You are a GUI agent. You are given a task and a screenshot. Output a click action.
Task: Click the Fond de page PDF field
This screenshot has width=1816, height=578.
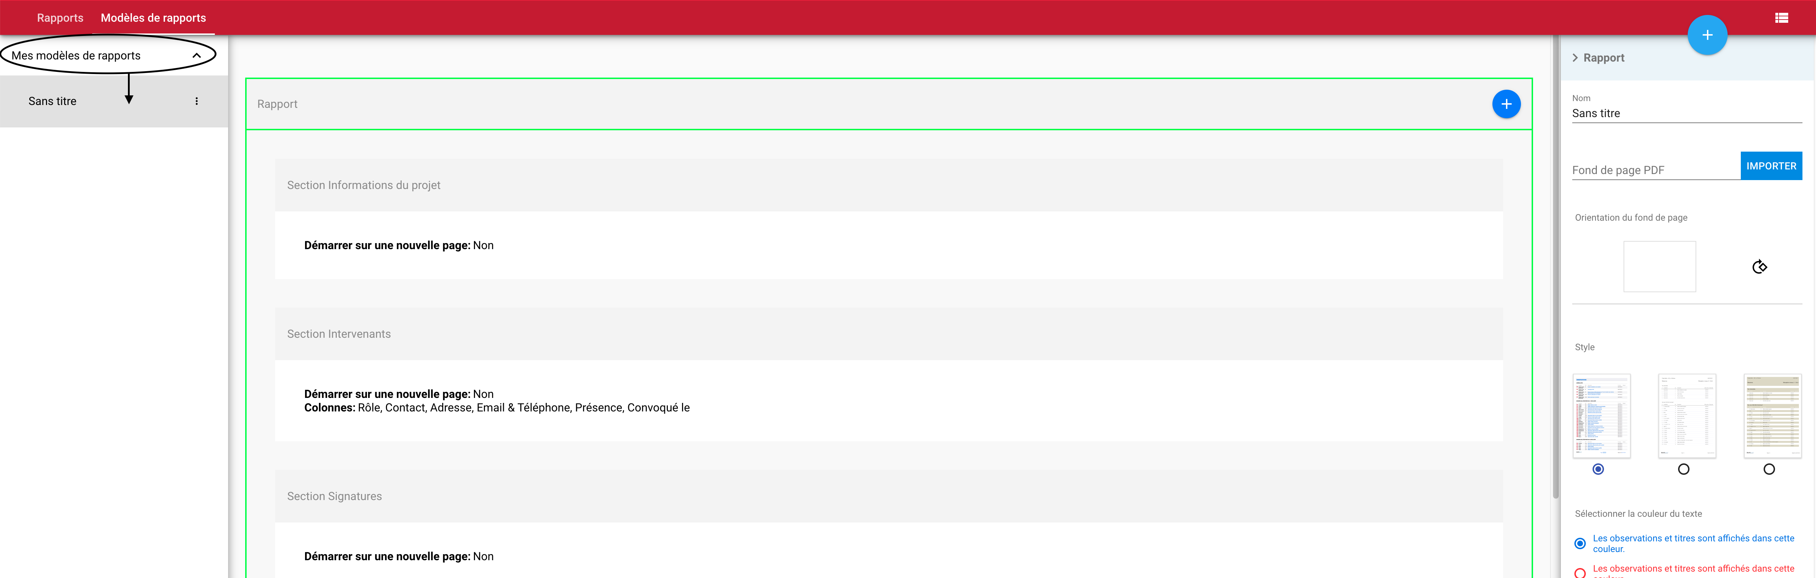1655,170
